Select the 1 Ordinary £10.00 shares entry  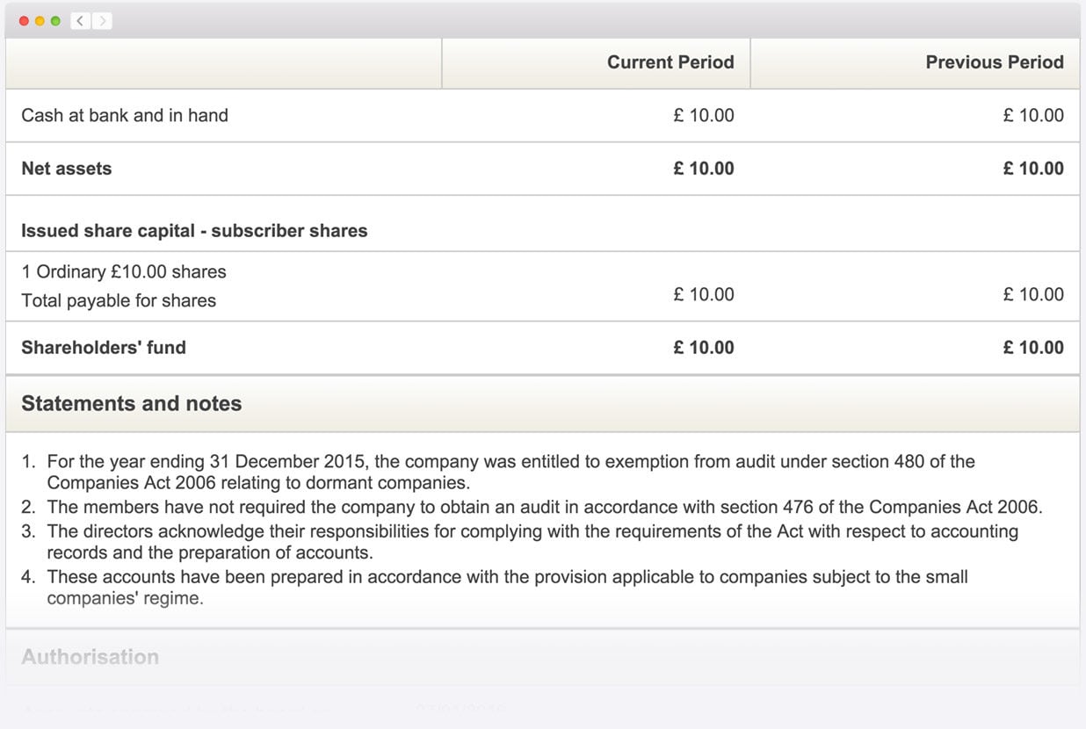pyautogui.click(x=123, y=271)
